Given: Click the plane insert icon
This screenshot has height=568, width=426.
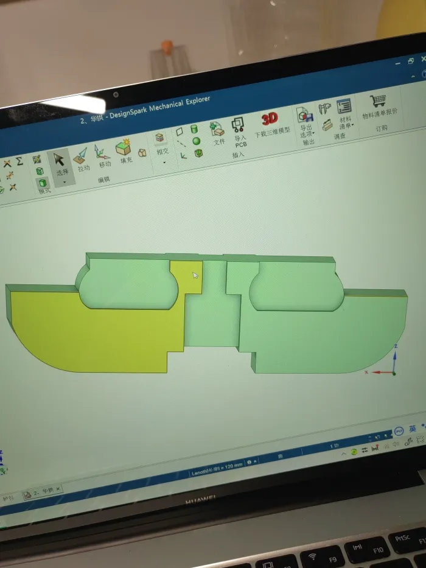Looking at the screenshot, I should [x=180, y=131].
